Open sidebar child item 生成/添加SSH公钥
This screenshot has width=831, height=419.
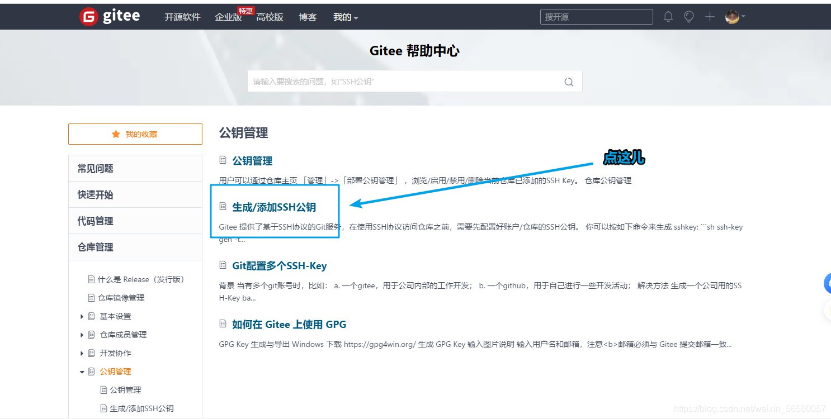coord(142,408)
